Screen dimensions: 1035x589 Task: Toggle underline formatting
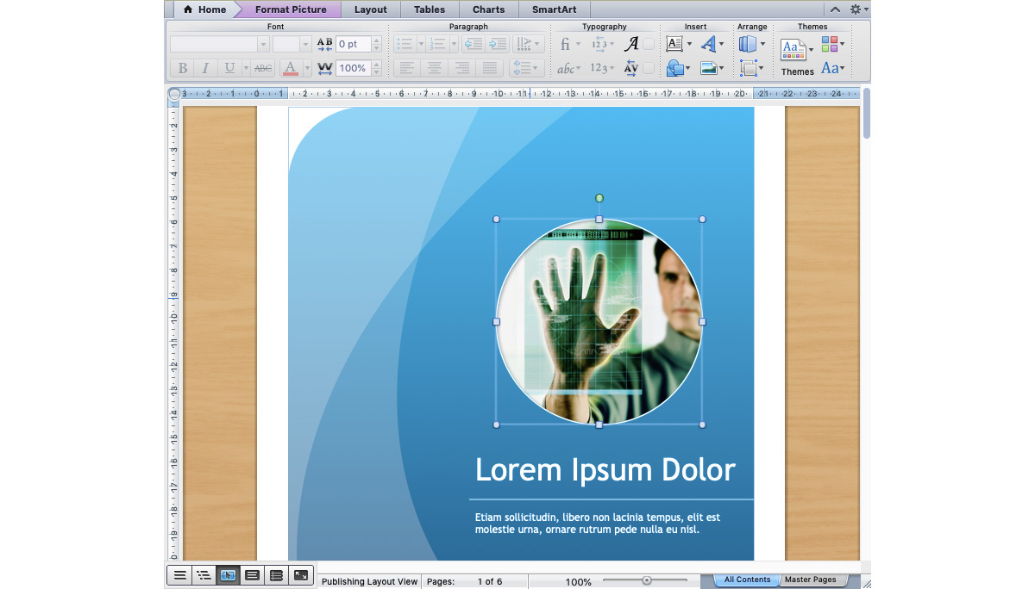(230, 67)
